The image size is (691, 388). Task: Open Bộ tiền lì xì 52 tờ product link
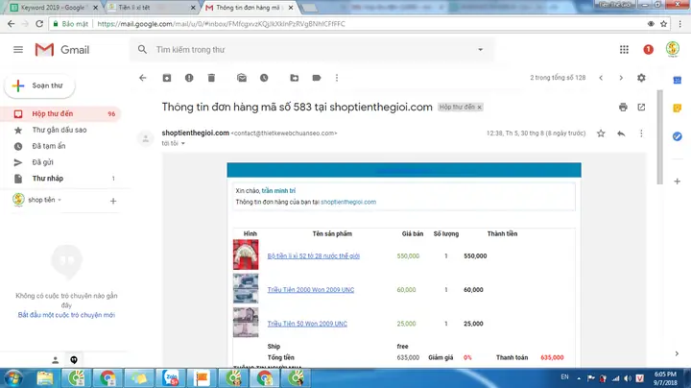pyautogui.click(x=313, y=256)
